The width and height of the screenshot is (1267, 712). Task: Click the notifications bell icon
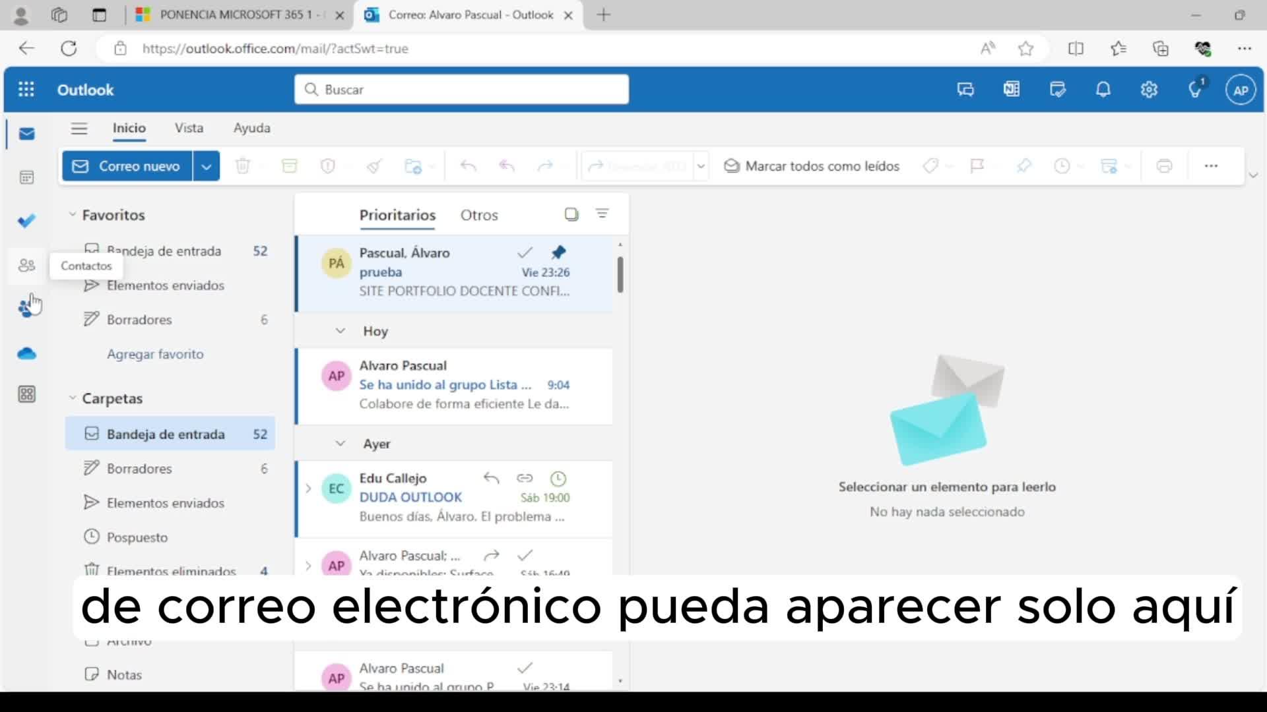[x=1103, y=90]
